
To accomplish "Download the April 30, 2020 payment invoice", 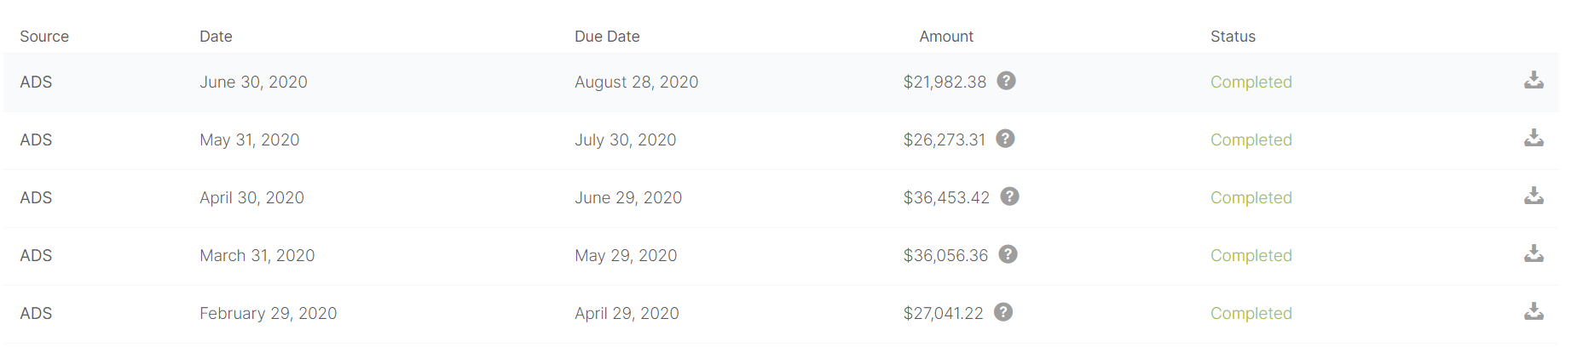I will (x=1534, y=196).
